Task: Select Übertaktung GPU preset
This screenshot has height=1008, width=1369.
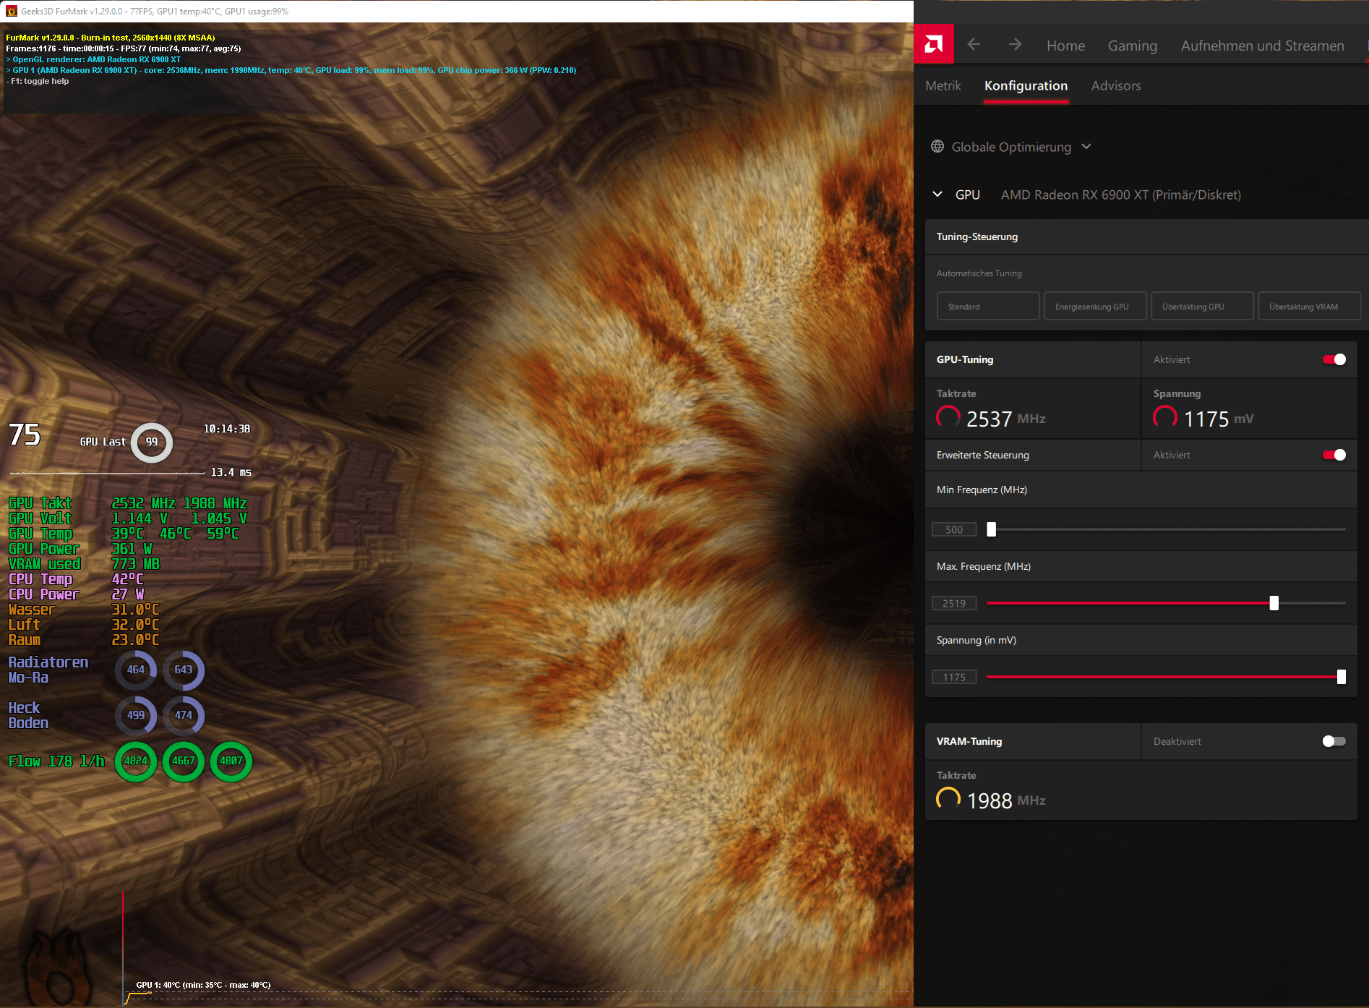Action: pos(1202,307)
